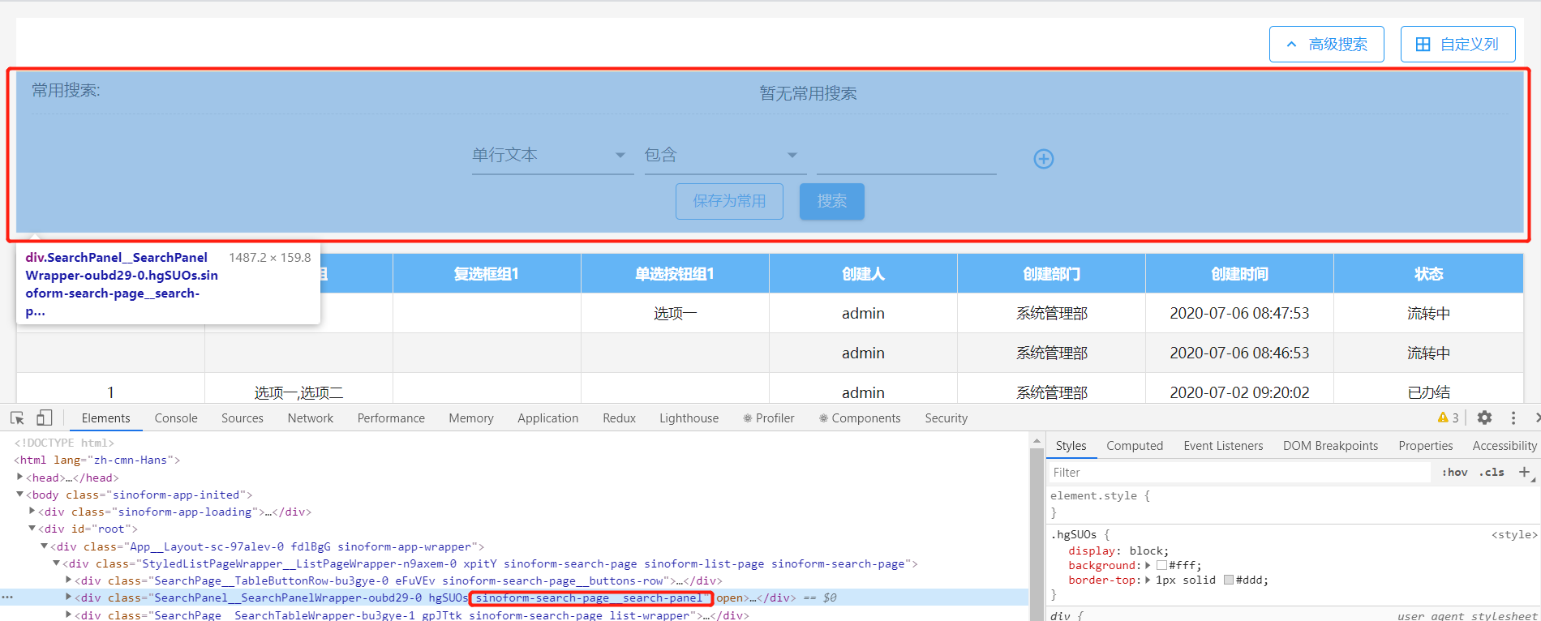Switch to the Console tab
Image resolution: width=1541 pixels, height=621 pixels.
tap(176, 418)
